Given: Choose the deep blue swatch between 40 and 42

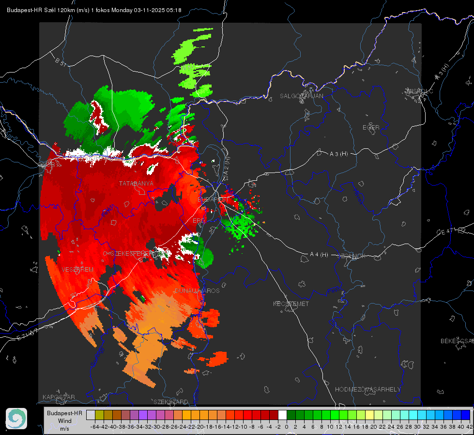Looking at the screenshot, I should tap(466, 415).
